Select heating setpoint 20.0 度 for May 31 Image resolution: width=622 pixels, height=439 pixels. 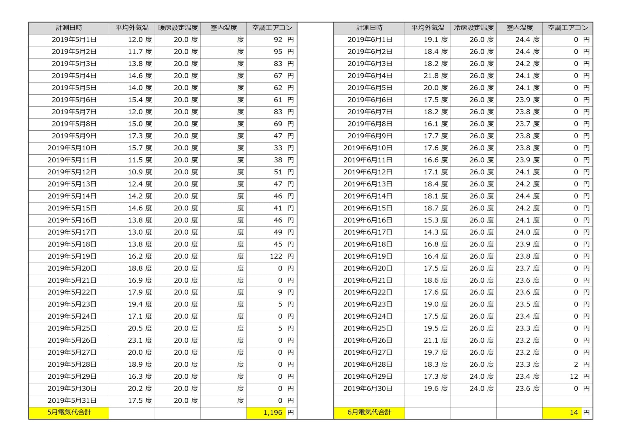pyautogui.click(x=178, y=401)
